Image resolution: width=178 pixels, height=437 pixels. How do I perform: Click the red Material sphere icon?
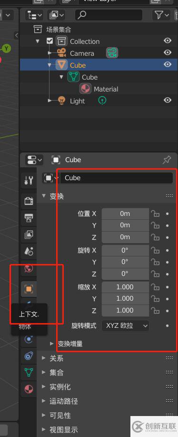tap(85, 89)
